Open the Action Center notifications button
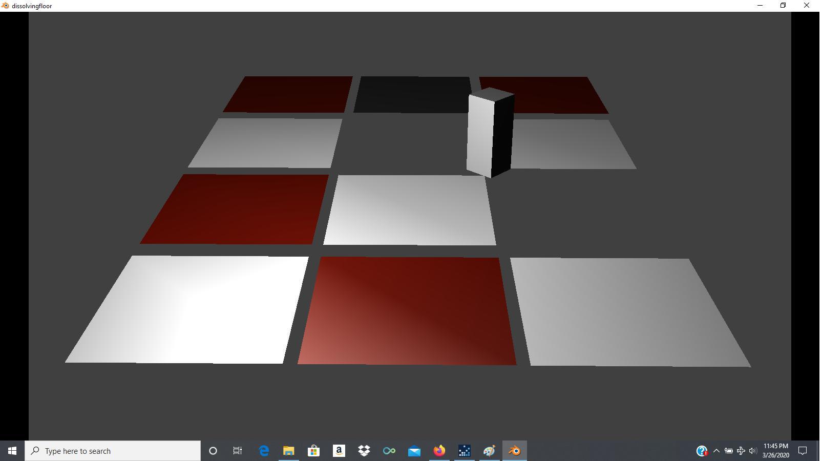Image resolution: width=822 pixels, height=461 pixels. click(803, 451)
